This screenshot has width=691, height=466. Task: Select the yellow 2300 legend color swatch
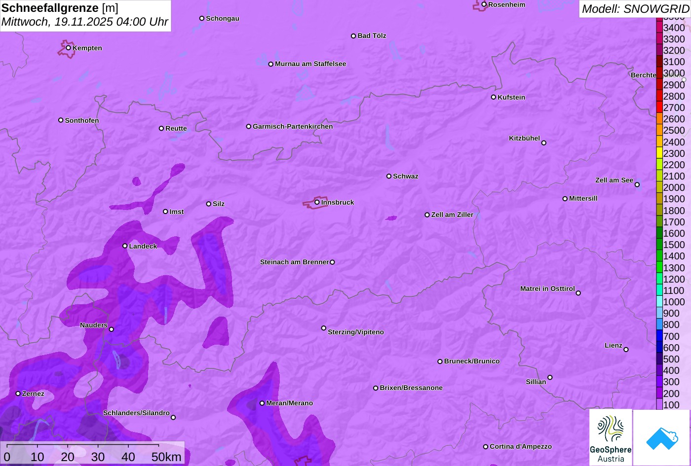659,153
